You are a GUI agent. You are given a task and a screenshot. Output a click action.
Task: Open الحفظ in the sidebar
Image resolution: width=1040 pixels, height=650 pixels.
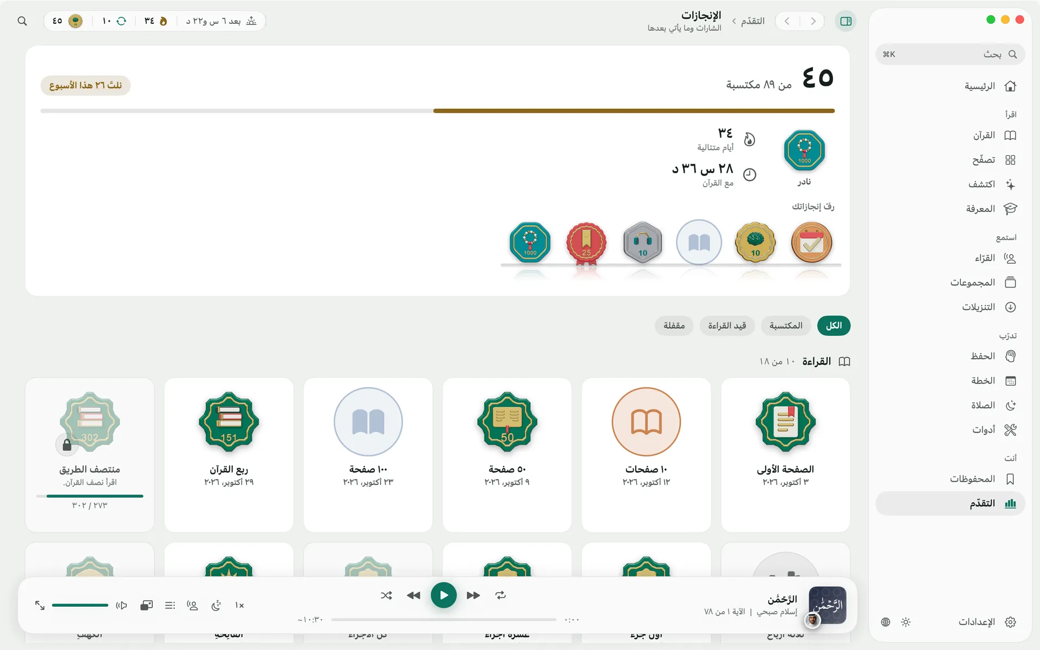tap(950, 356)
